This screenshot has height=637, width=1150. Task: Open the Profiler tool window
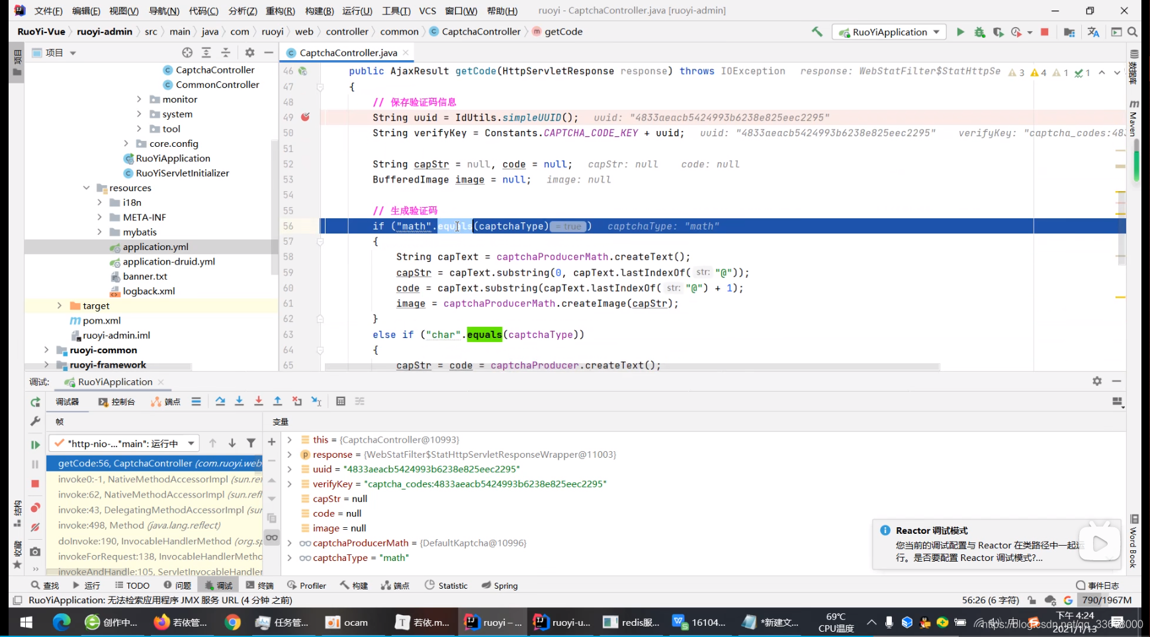306,585
